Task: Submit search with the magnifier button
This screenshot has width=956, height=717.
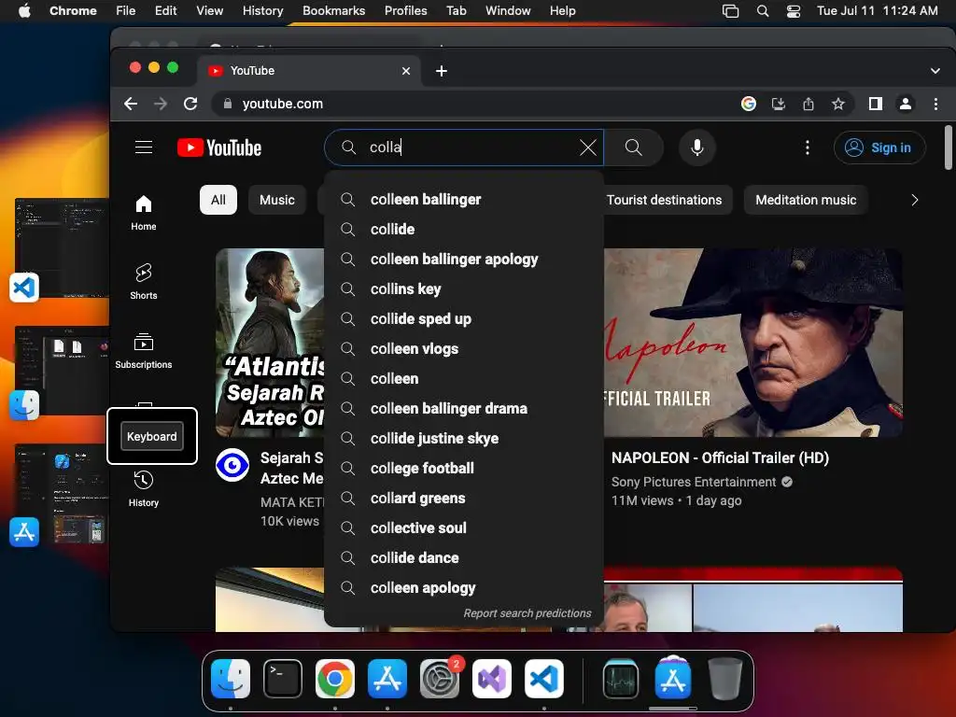Action: tap(634, 147)
